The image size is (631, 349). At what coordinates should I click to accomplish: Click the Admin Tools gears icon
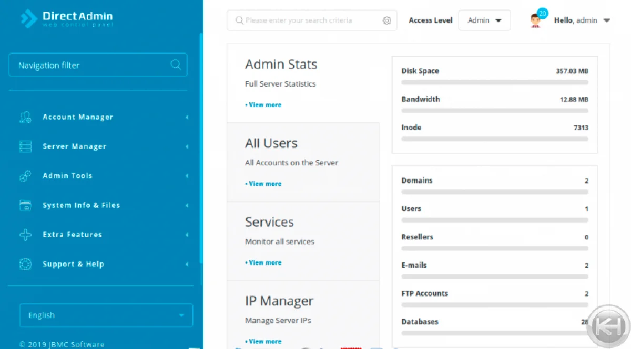click(25, 176)
